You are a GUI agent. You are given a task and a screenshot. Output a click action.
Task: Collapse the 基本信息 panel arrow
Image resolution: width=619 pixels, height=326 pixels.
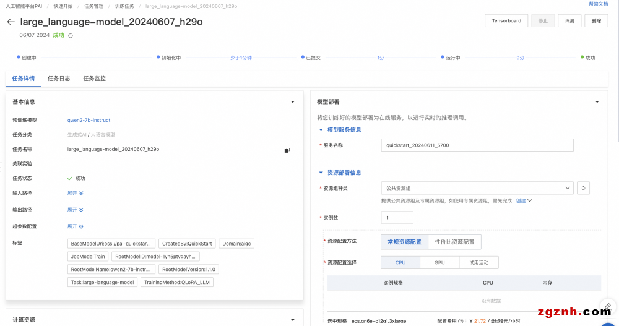[x=293, y=101]
